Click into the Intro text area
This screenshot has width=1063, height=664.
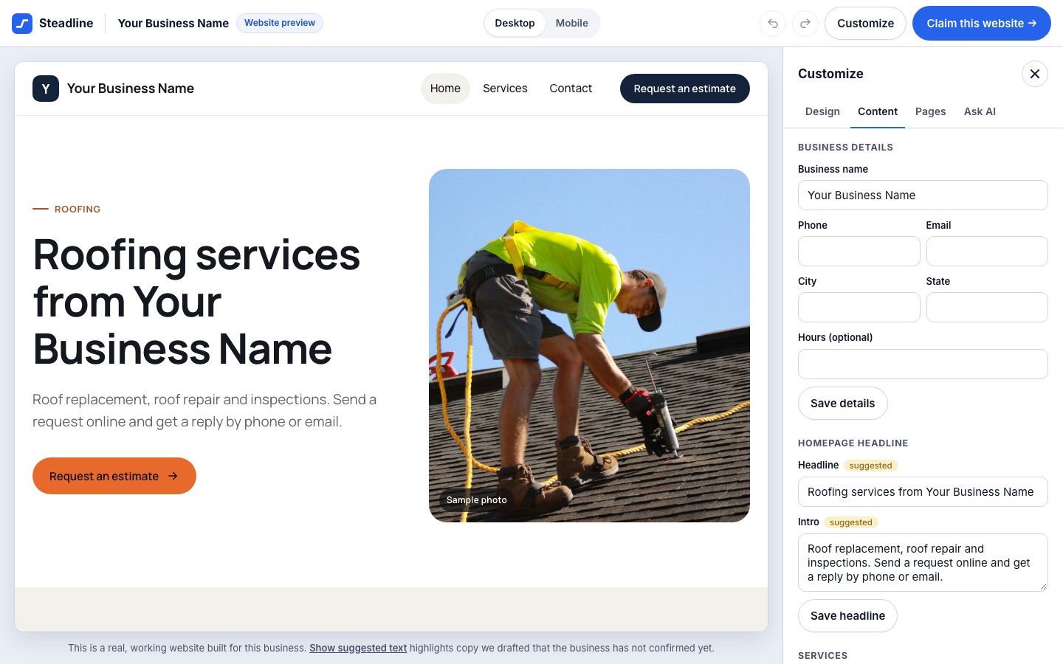pos(923,563)
